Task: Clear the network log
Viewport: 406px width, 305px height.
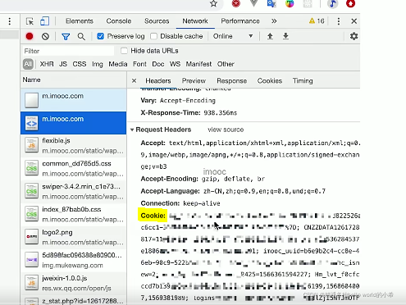Action: click(45, 36)
